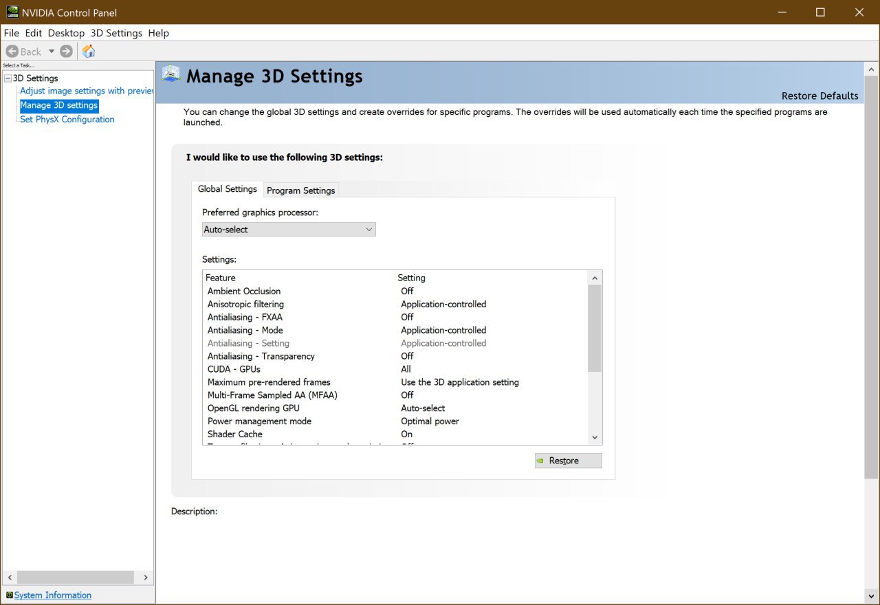
Task: Open the Back history dropdown arrow
Action: coord(51,52)
